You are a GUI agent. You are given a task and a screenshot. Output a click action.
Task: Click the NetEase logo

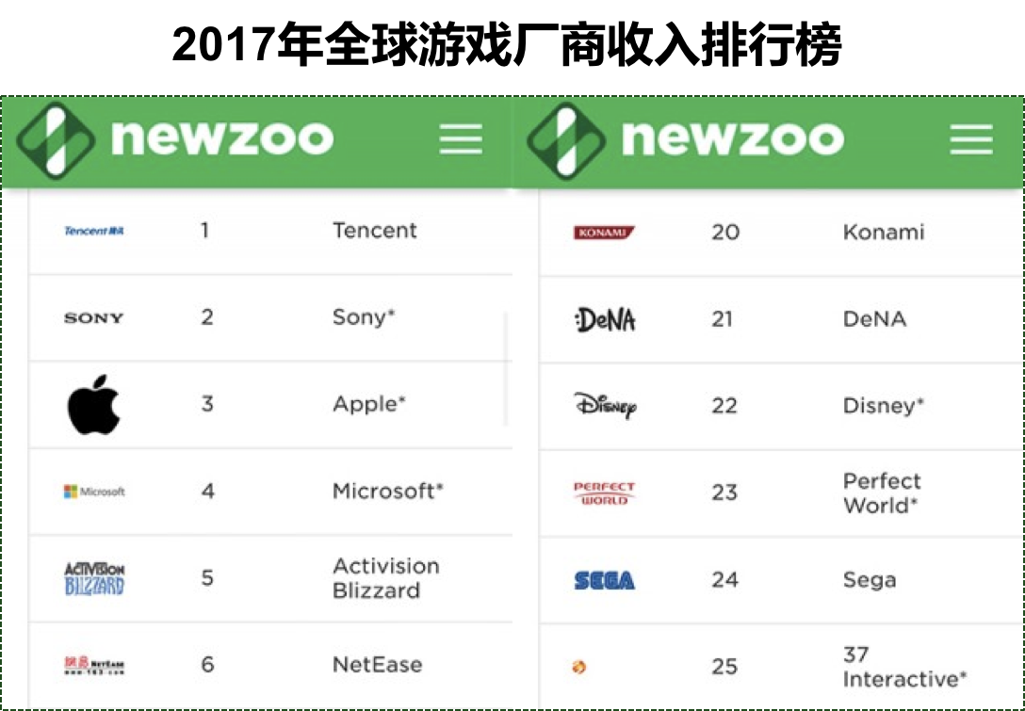click(94, 665)
